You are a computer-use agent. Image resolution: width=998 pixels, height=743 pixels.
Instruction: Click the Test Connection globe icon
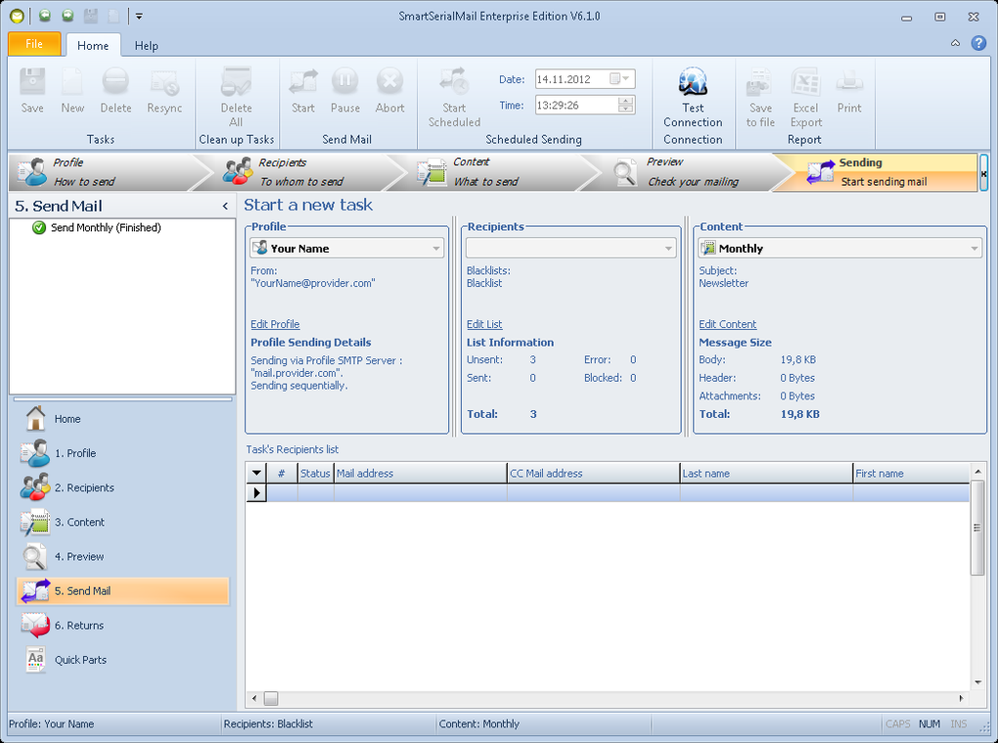(693, 82)
